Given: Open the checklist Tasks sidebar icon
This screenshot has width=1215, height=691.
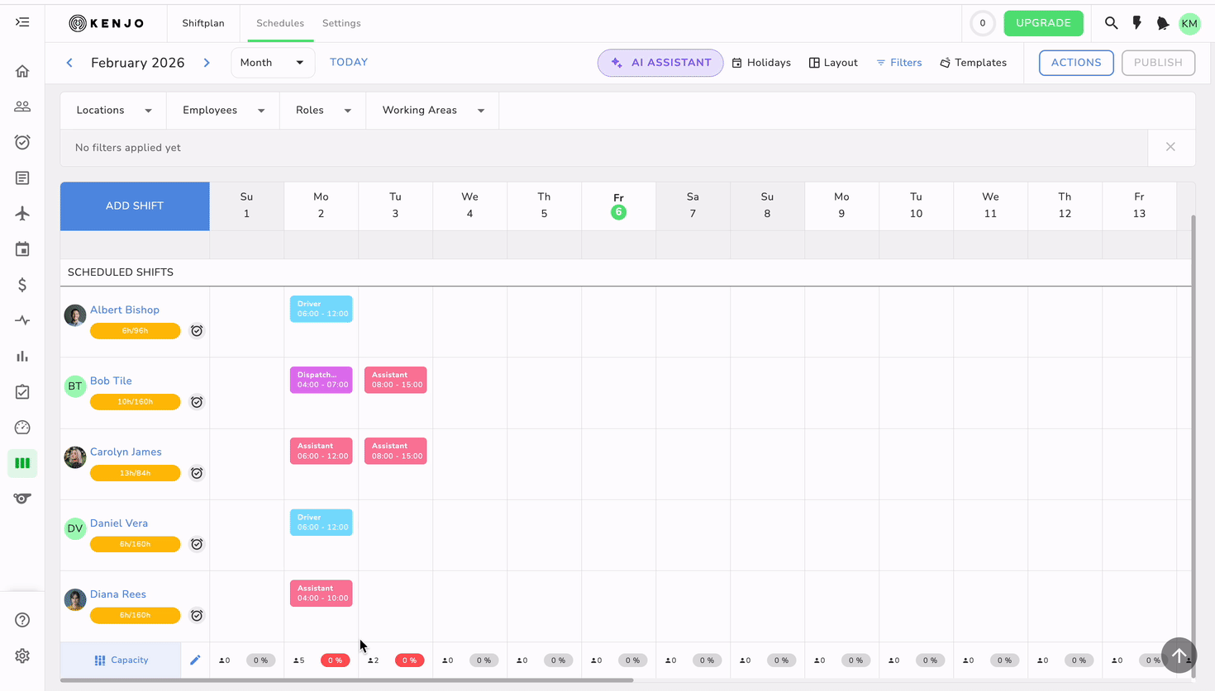Looking at the screenshot, I should pyautogui.click(x=22, y=391).
